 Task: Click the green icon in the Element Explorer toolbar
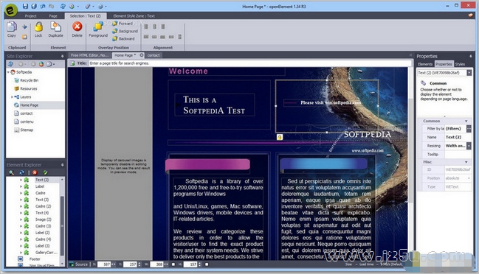pyautogui.click(x=45, y=172)
